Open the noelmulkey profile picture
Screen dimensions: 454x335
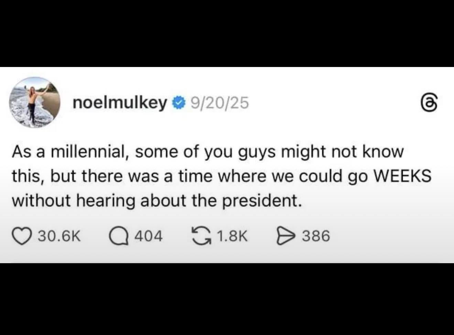(x=34, y=102)
